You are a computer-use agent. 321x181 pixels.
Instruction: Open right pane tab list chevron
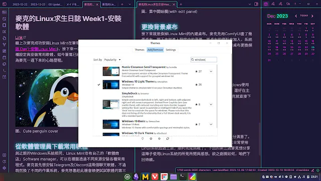click(x=250, y=5)
